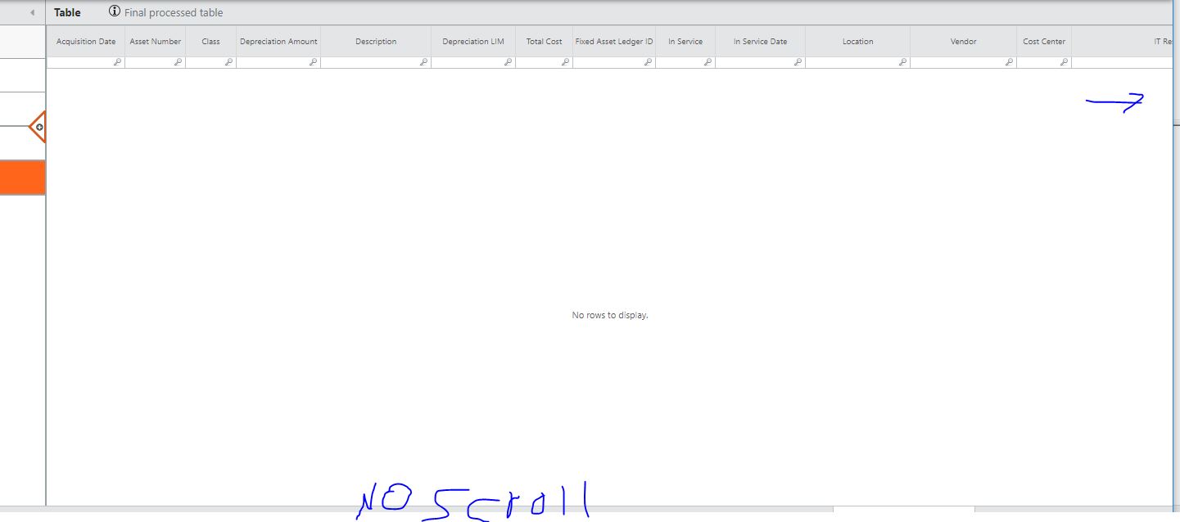Click the Depreciation Amount column header
This screenshot has height=522, width=1180.
pos(278,41)
